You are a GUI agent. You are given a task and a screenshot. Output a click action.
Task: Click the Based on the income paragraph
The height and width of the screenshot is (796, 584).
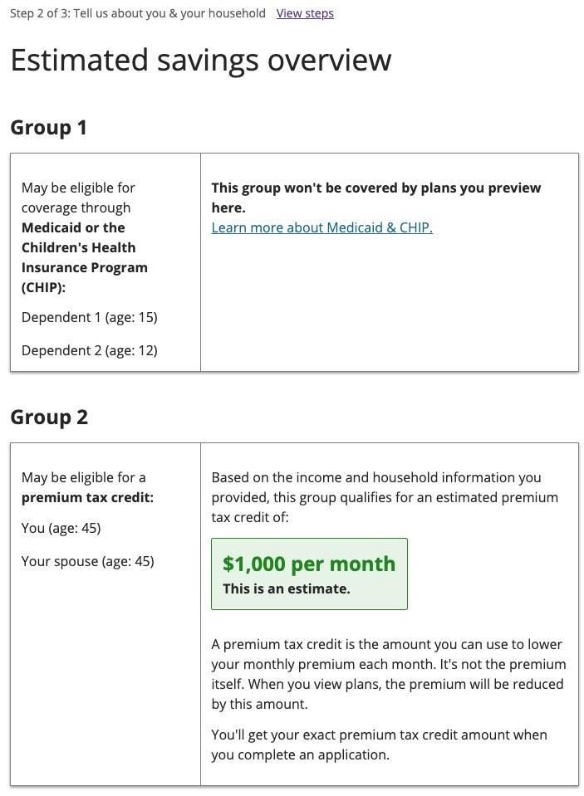[385, 497]
